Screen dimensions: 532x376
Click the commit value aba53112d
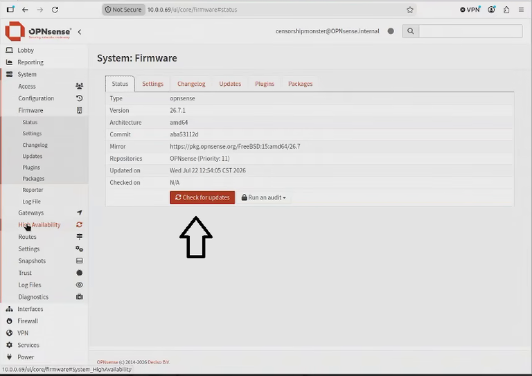tap(184, 134)
